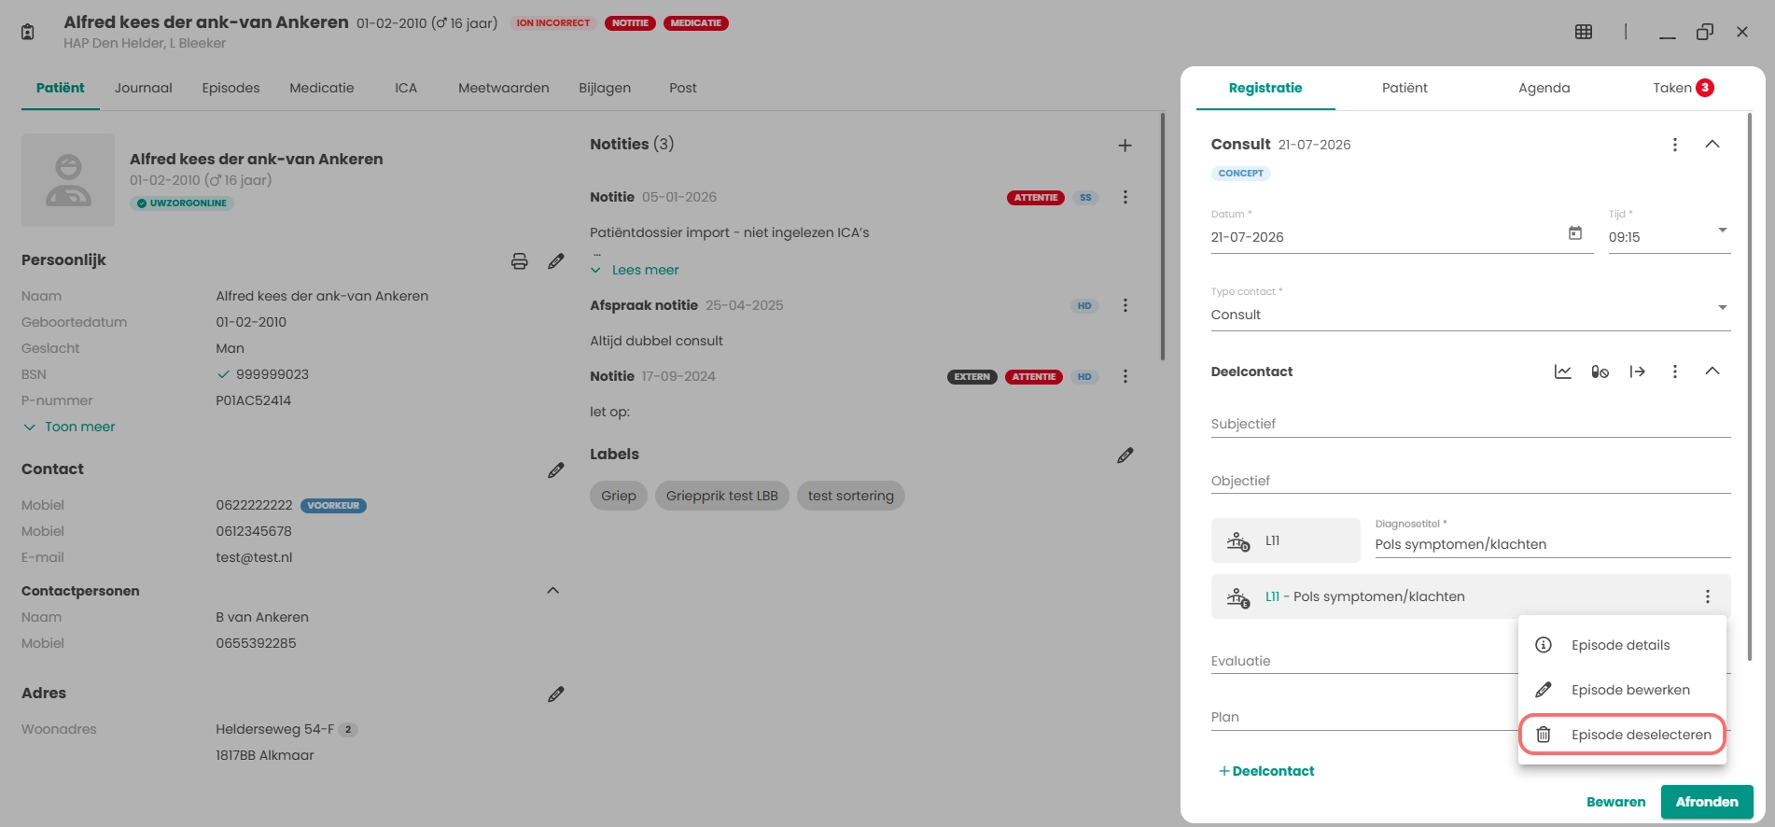This screenshot has width=1775, height=827.
Task: Collapse the Deelcontact section chevron
Action: point(1712,371)
